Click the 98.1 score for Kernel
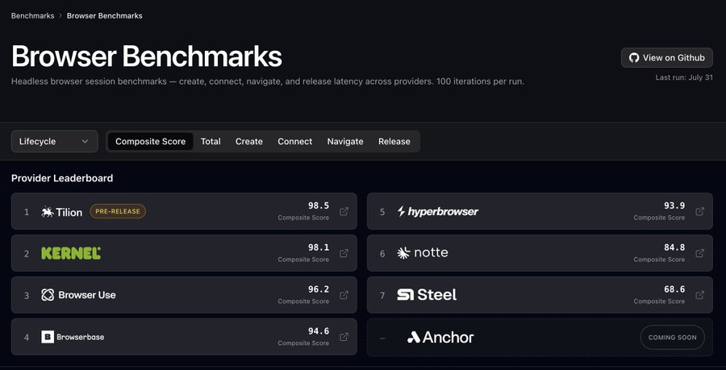 pyautogui.click(x=319, y=247)
